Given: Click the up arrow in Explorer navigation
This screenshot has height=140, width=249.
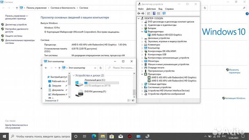Looking at the screenshot, I should (x=59, y=68).
